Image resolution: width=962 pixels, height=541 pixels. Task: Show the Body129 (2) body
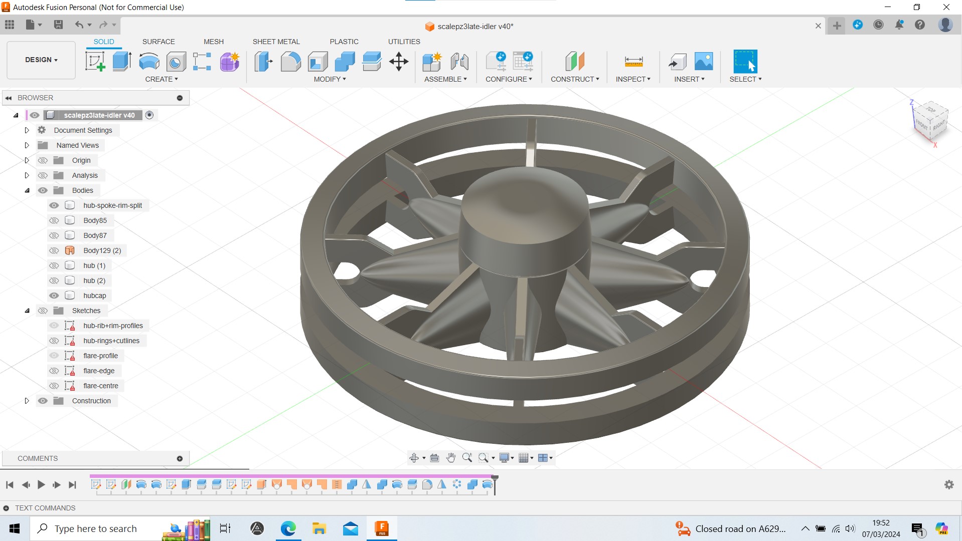54,250
